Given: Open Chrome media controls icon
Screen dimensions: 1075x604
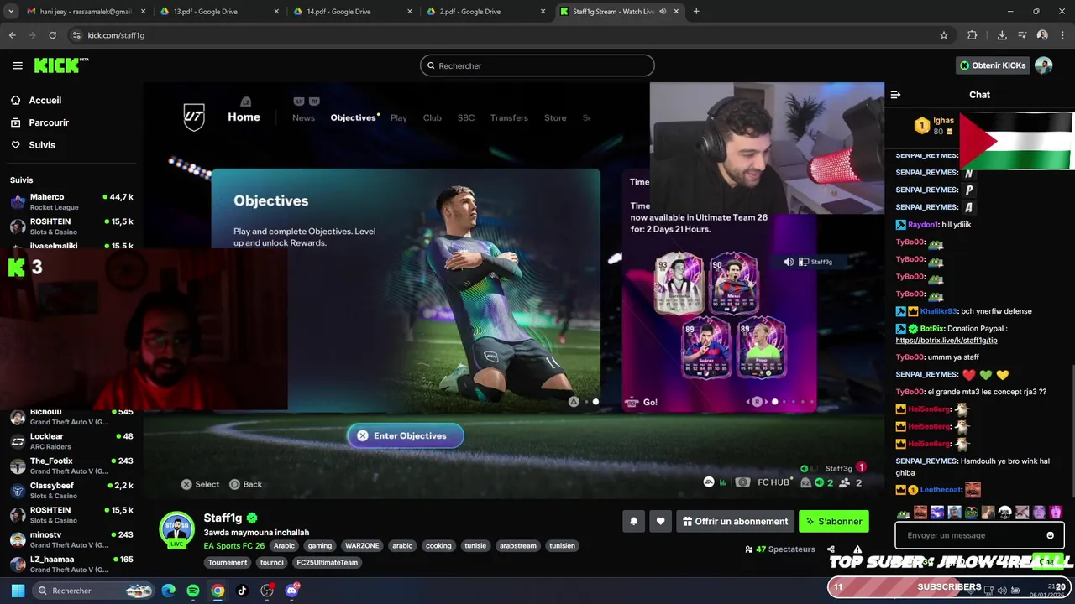Looking at the screenshot, I should click(1022, 35).
